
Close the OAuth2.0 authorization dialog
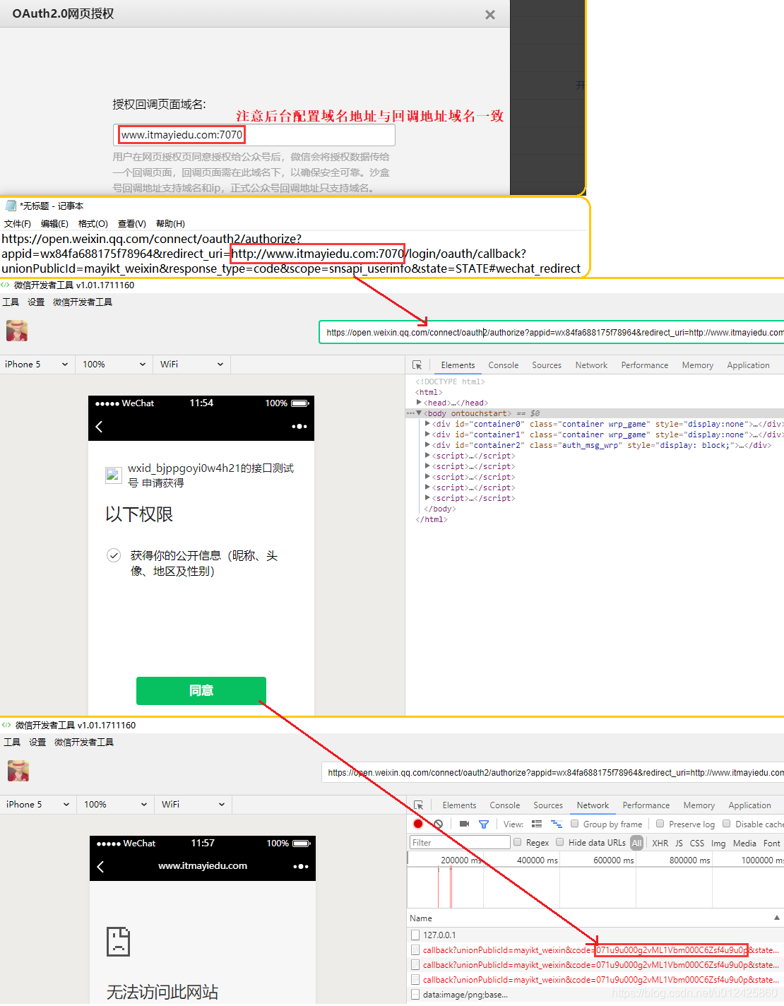490,15
